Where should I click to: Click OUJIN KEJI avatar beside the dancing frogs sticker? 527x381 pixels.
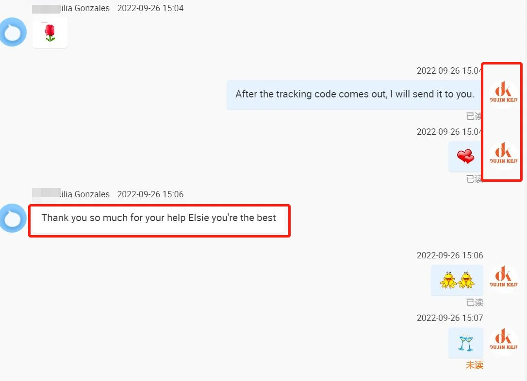pyautogui.click(x=503, y=279)
